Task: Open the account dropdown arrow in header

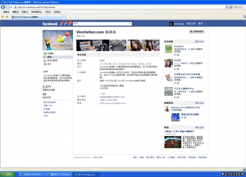Action: click(206, 24)
